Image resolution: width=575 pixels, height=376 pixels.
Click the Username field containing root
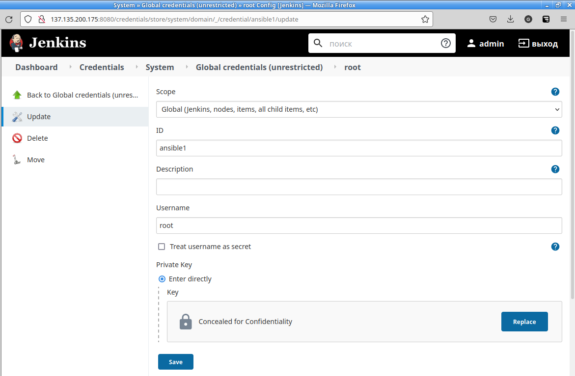(359, 226)
